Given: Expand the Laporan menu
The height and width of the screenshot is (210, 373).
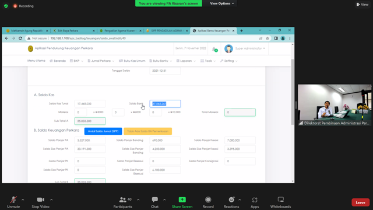Looking at the screenshot, I should pos(186,61).
